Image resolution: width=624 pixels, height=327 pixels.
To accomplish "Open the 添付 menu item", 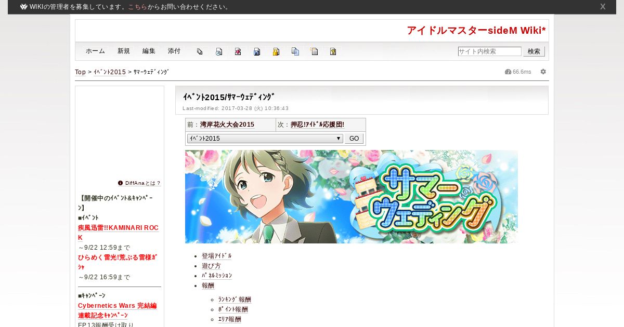I will tap(174, 51).
